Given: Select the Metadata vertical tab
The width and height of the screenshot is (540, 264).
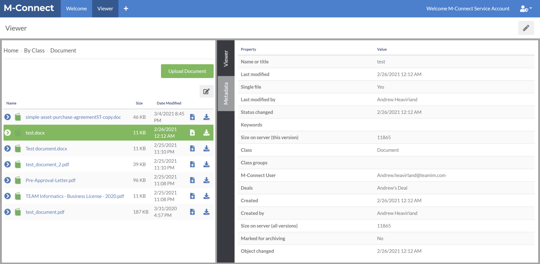Looking at the screenshot, I should (226, 93).
